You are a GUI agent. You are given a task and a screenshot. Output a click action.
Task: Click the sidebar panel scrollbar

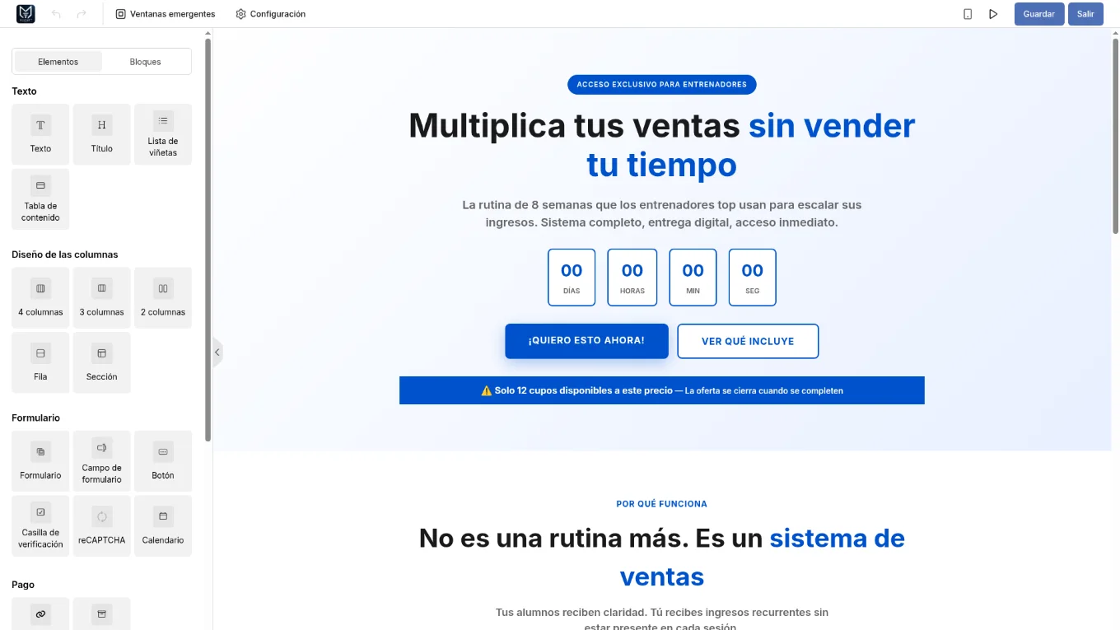coord(208,239)
